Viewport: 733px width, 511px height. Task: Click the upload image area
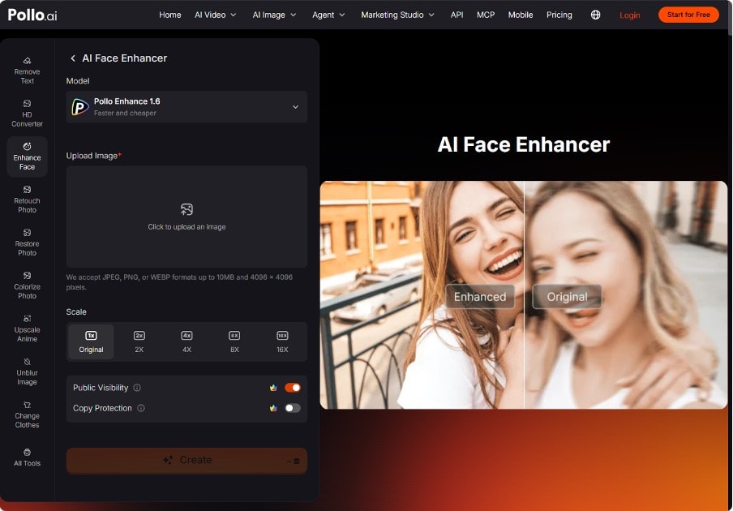[x=186, y=217]
